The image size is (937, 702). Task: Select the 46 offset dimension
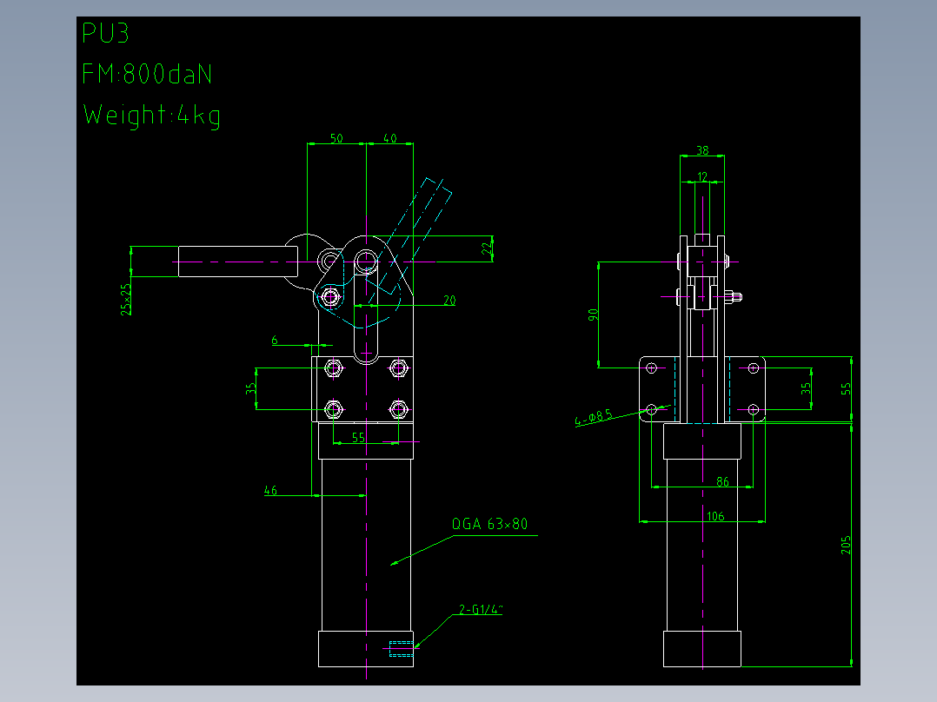tap(270, 491)
